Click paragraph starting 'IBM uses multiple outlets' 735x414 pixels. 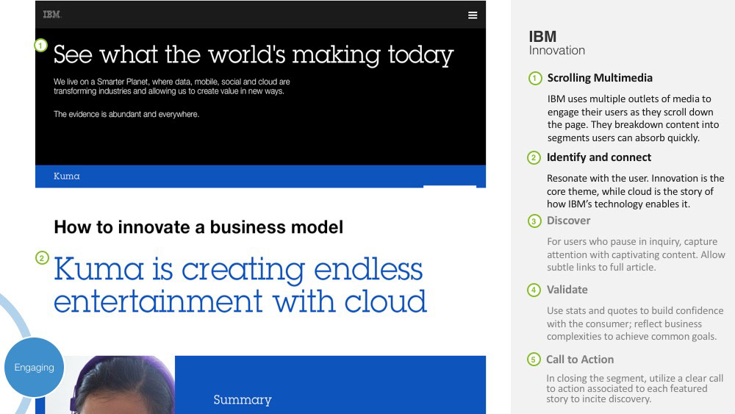point(633,118)
